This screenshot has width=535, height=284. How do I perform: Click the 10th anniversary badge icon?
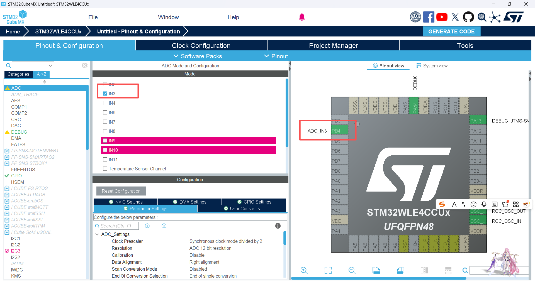point(415,17)
